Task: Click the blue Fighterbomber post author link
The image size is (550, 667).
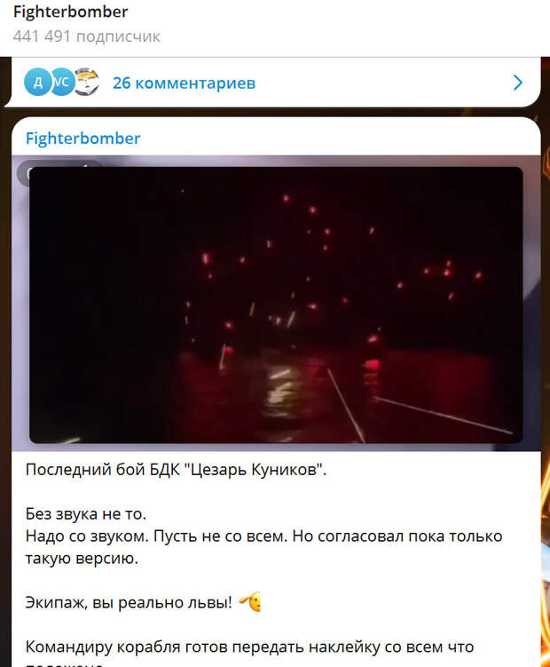Action: [82, 139]
